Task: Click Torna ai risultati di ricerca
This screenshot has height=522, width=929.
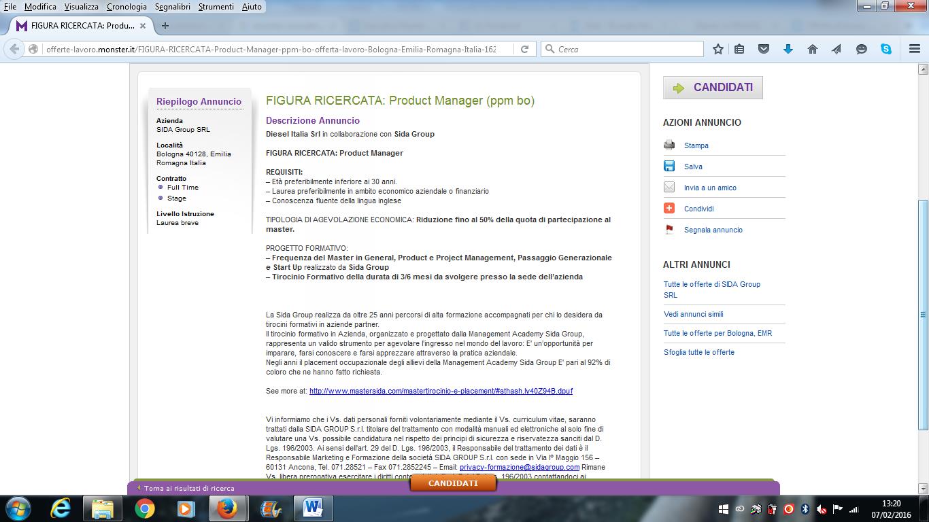Action: point(189,488)
